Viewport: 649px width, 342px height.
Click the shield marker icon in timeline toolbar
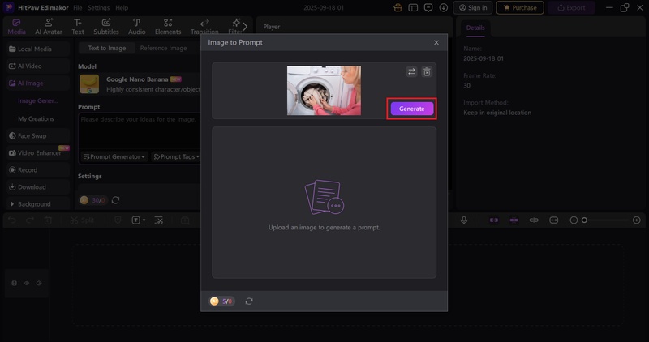pos(118,220)
